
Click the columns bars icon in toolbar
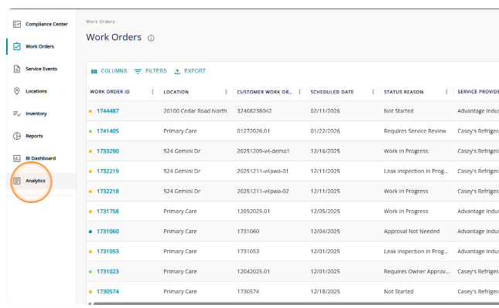tap(94, 72)
